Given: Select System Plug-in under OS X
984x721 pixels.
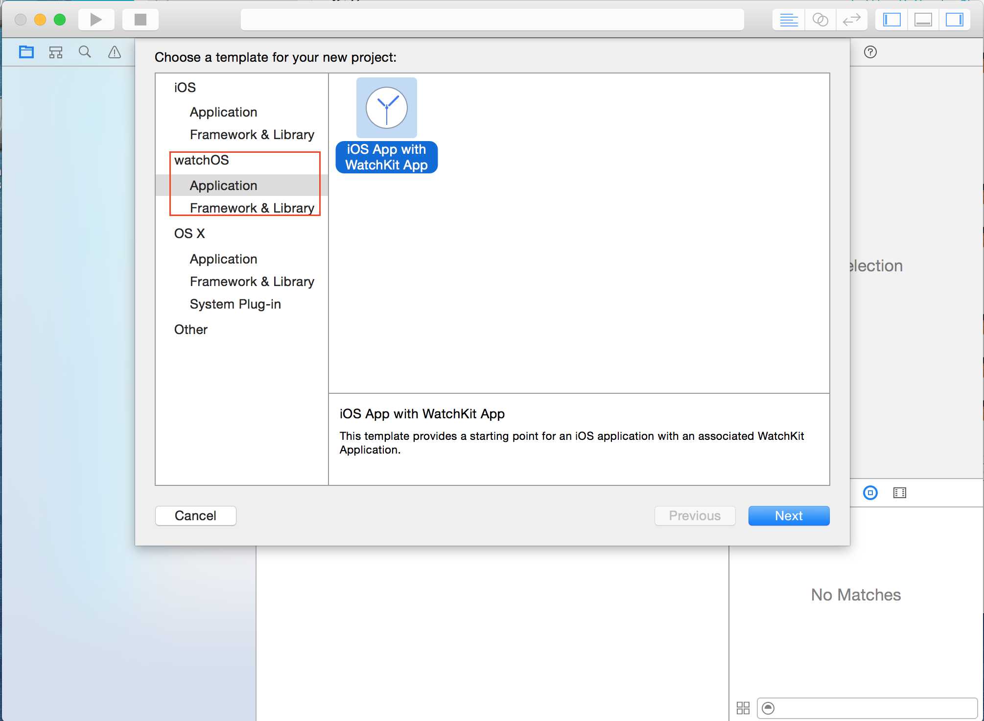Looking at the screenshot, I should [x=235, y=304].
